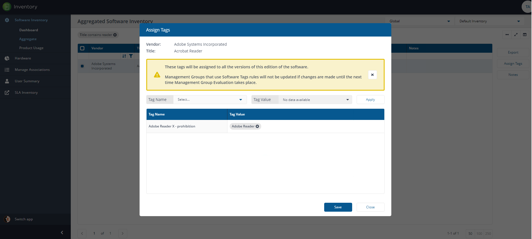Open the Global management group dropdown
The width and height of the screenshot is (532, 239).
point(419,21)
